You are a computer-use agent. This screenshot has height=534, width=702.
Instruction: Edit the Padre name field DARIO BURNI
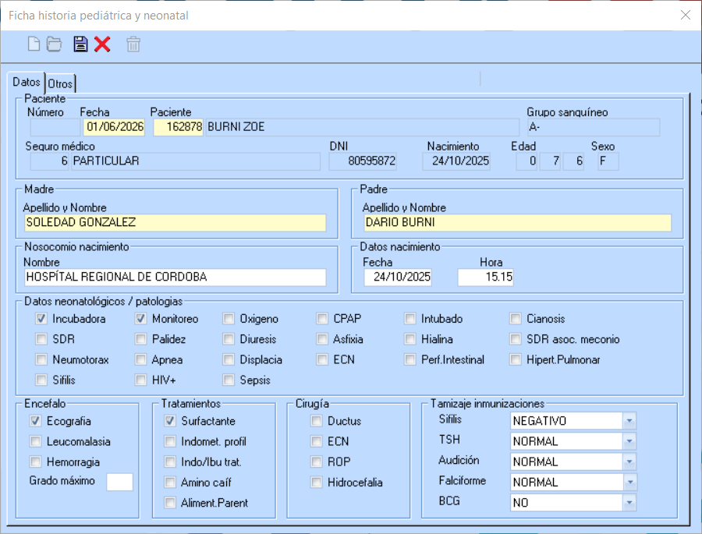pyautogui.click(x=517, y=222)
